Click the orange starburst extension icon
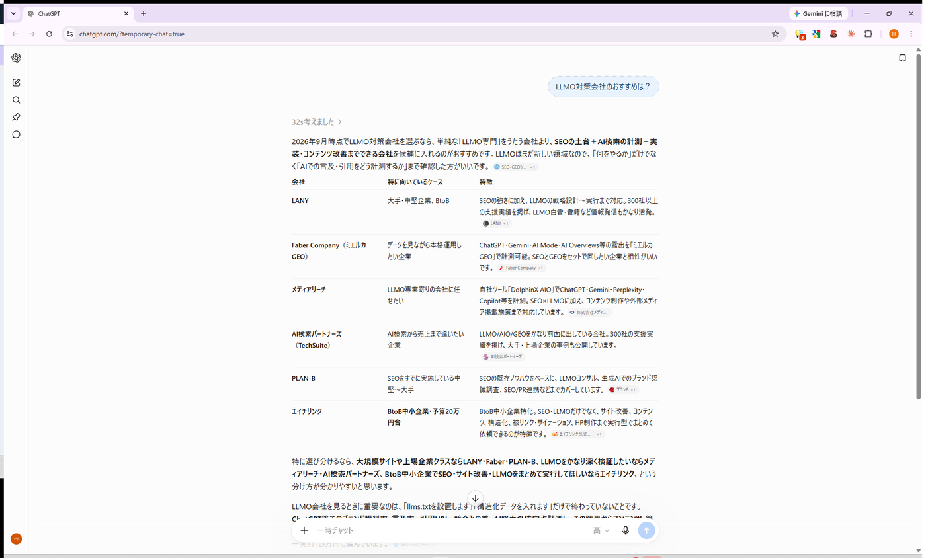This screenshot has width=926, height=558. (851, 34)
